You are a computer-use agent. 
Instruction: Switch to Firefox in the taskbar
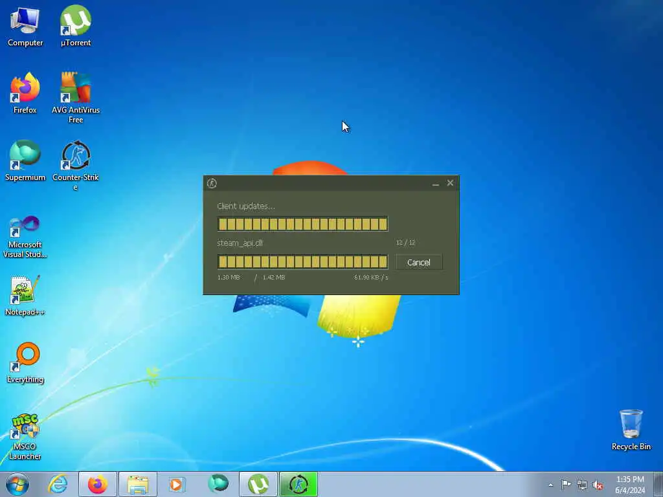(x=98, y=484)
